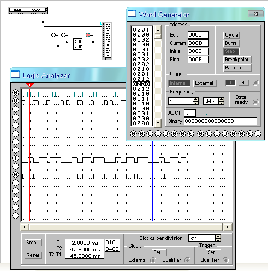Click the Final address field 000F

pyautogui.click(x=198, y=60)
